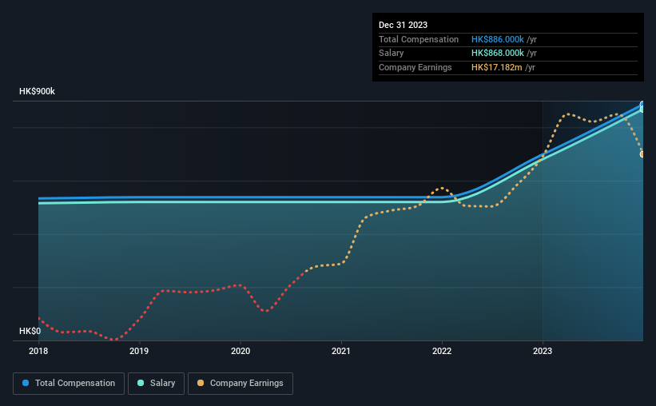Click the HK$17.182m company earnings value
Image resolution: width=656 pixels, height=406 pixels.
click(497, 67)
